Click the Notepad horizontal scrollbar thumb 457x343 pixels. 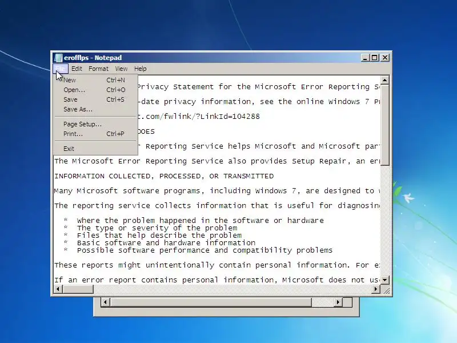pos(78,289)
